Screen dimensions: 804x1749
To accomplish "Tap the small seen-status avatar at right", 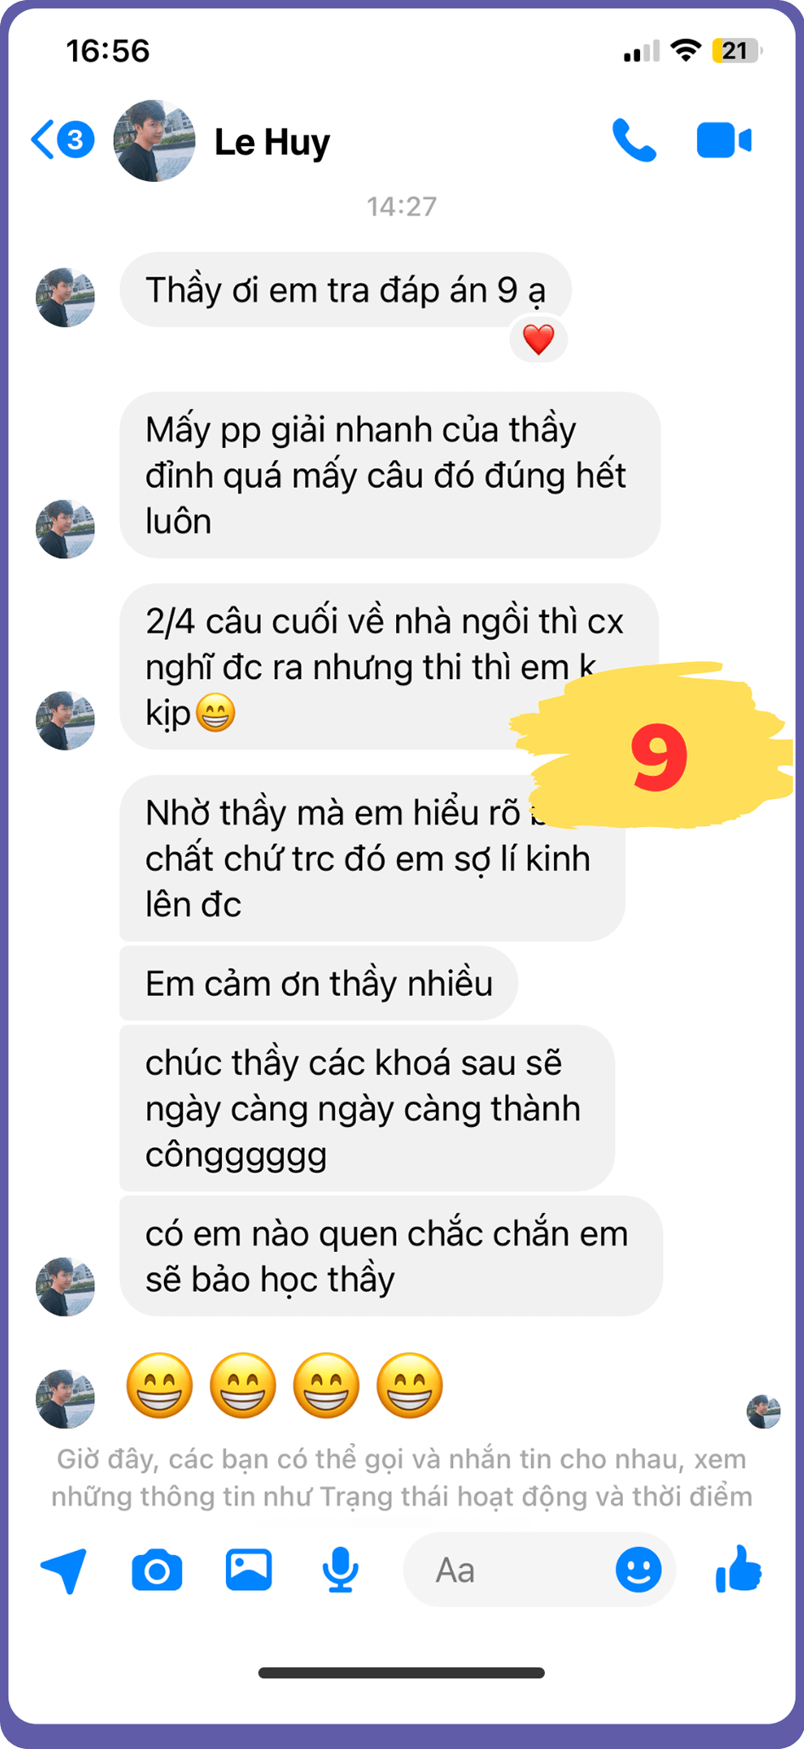I will [x=763, y=1412].
